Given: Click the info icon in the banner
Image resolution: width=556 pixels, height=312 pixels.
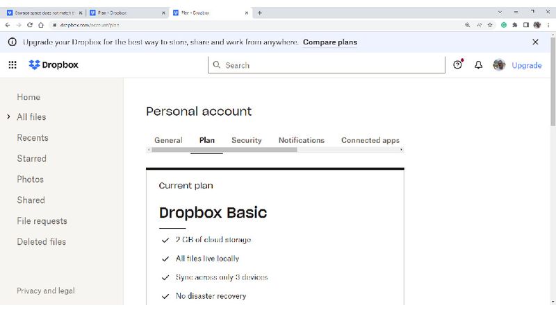Looking at the screenshot, I should (x=13, y=42).
